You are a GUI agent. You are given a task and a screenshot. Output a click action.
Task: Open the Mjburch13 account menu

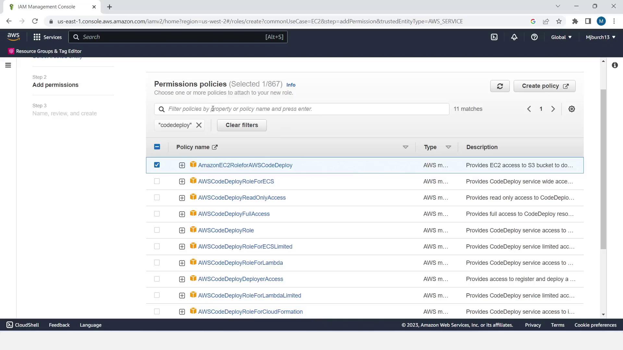tap(600, 37)
